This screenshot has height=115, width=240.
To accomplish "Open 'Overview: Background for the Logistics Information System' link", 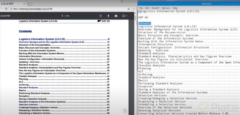I will tap(64, 42).
